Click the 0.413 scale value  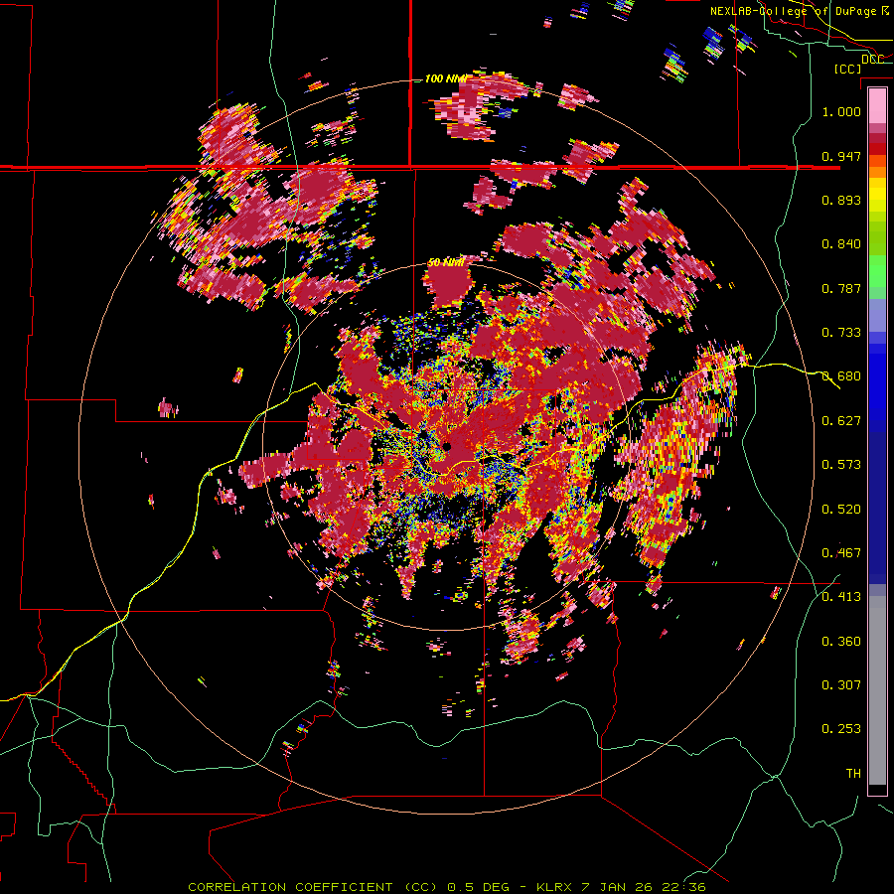tap(841, 597)
